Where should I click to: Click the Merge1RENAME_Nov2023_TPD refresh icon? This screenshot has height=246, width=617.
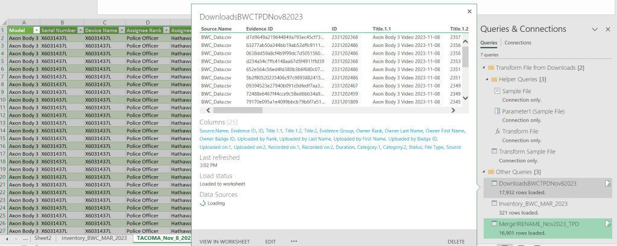click(x=608, y=223)
